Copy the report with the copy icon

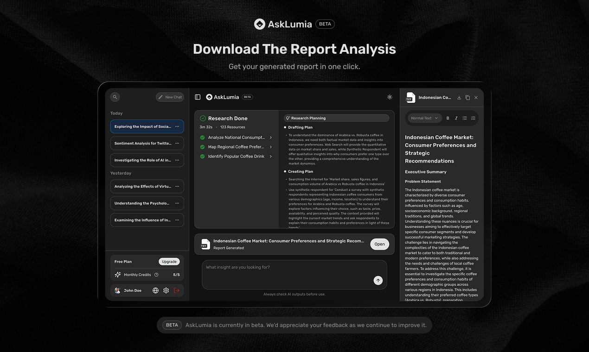point(467,98)
